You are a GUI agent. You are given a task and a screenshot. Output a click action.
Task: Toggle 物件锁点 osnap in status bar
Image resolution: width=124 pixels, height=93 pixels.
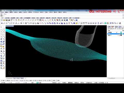(70, 83)
